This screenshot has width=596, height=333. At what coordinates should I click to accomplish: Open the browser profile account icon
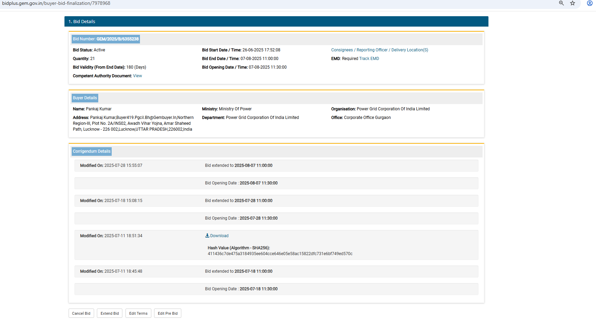click(x=589, y=3)
